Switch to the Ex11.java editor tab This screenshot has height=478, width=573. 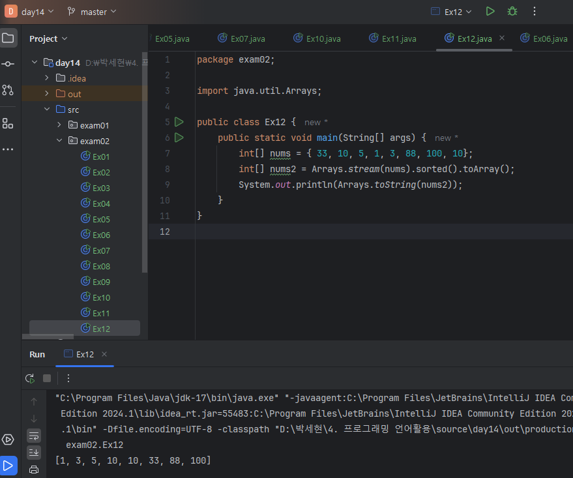(392, 38)
